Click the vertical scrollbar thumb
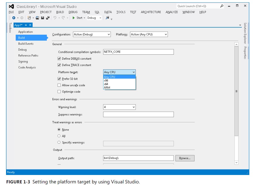253x186 pixels. (x=236, y=91)
